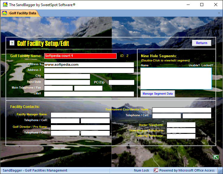The height and width of the screenshot is (174, 223).
Task: Click the Tournament Coordinator Name field
Action: (x=182, y=110)
